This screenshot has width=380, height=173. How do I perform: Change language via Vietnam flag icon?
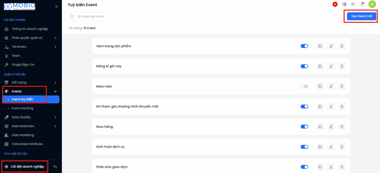(335, 4)
